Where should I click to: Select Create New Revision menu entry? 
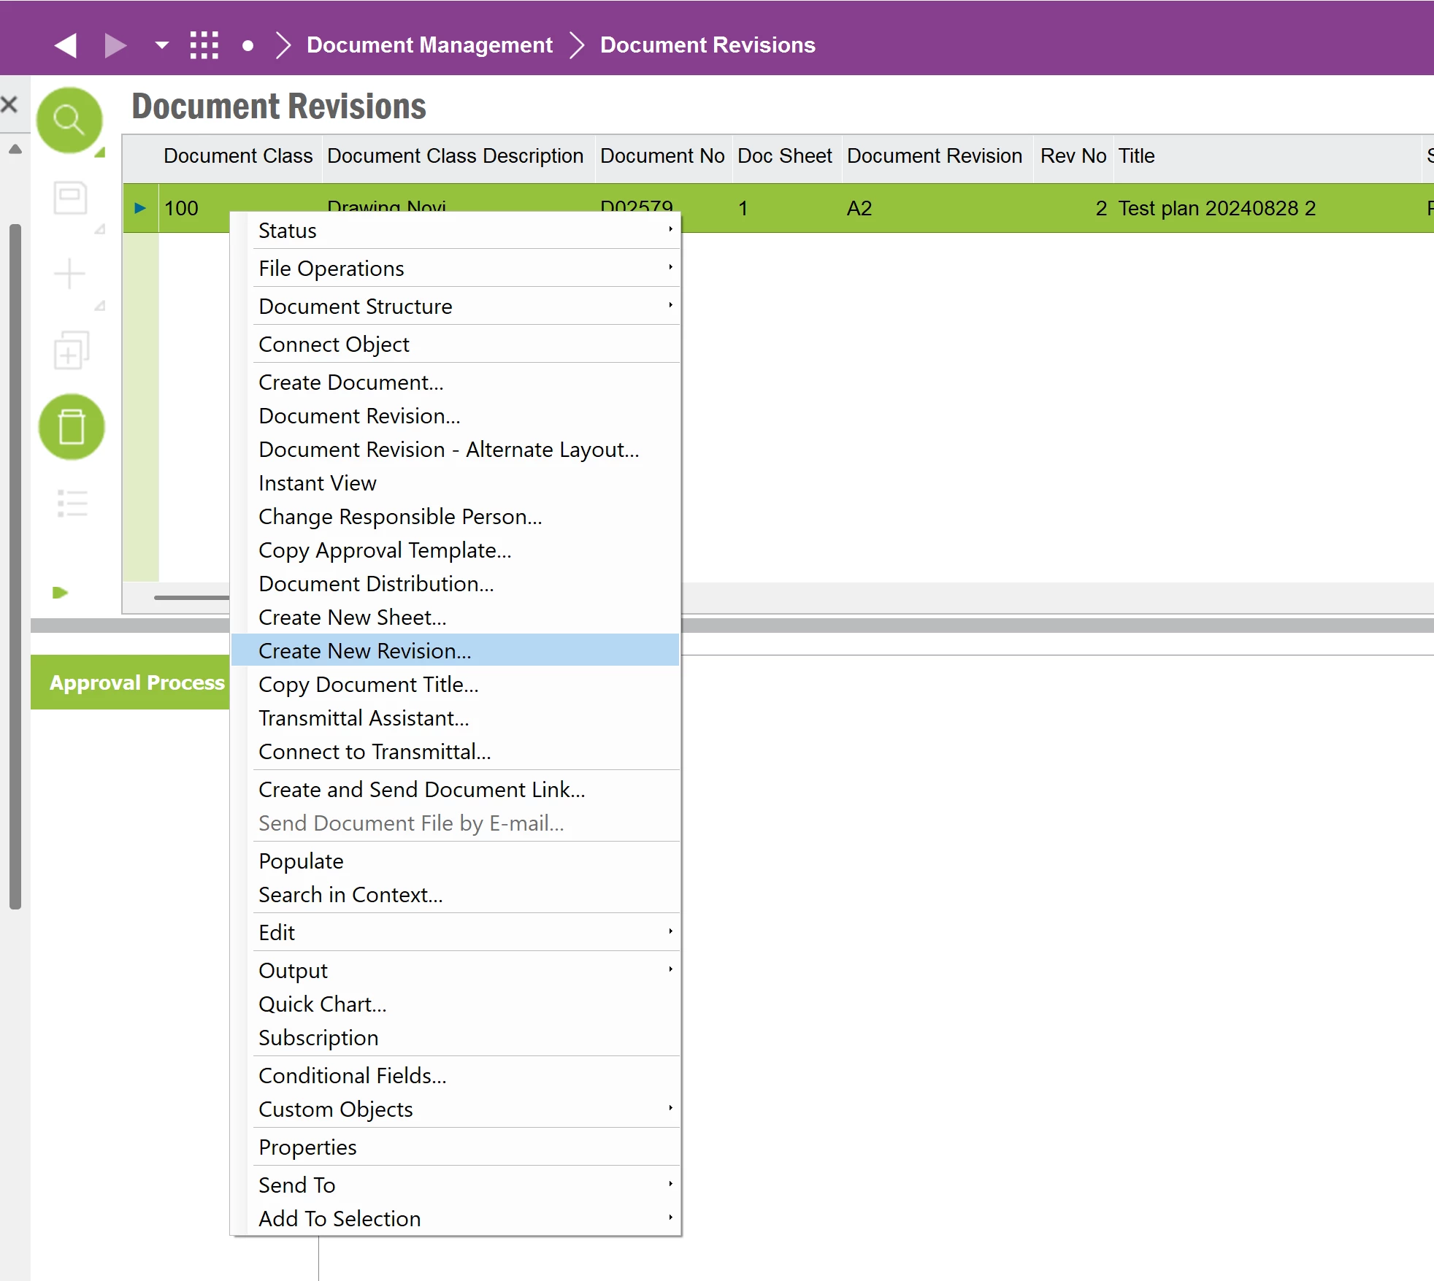(365, 650)
